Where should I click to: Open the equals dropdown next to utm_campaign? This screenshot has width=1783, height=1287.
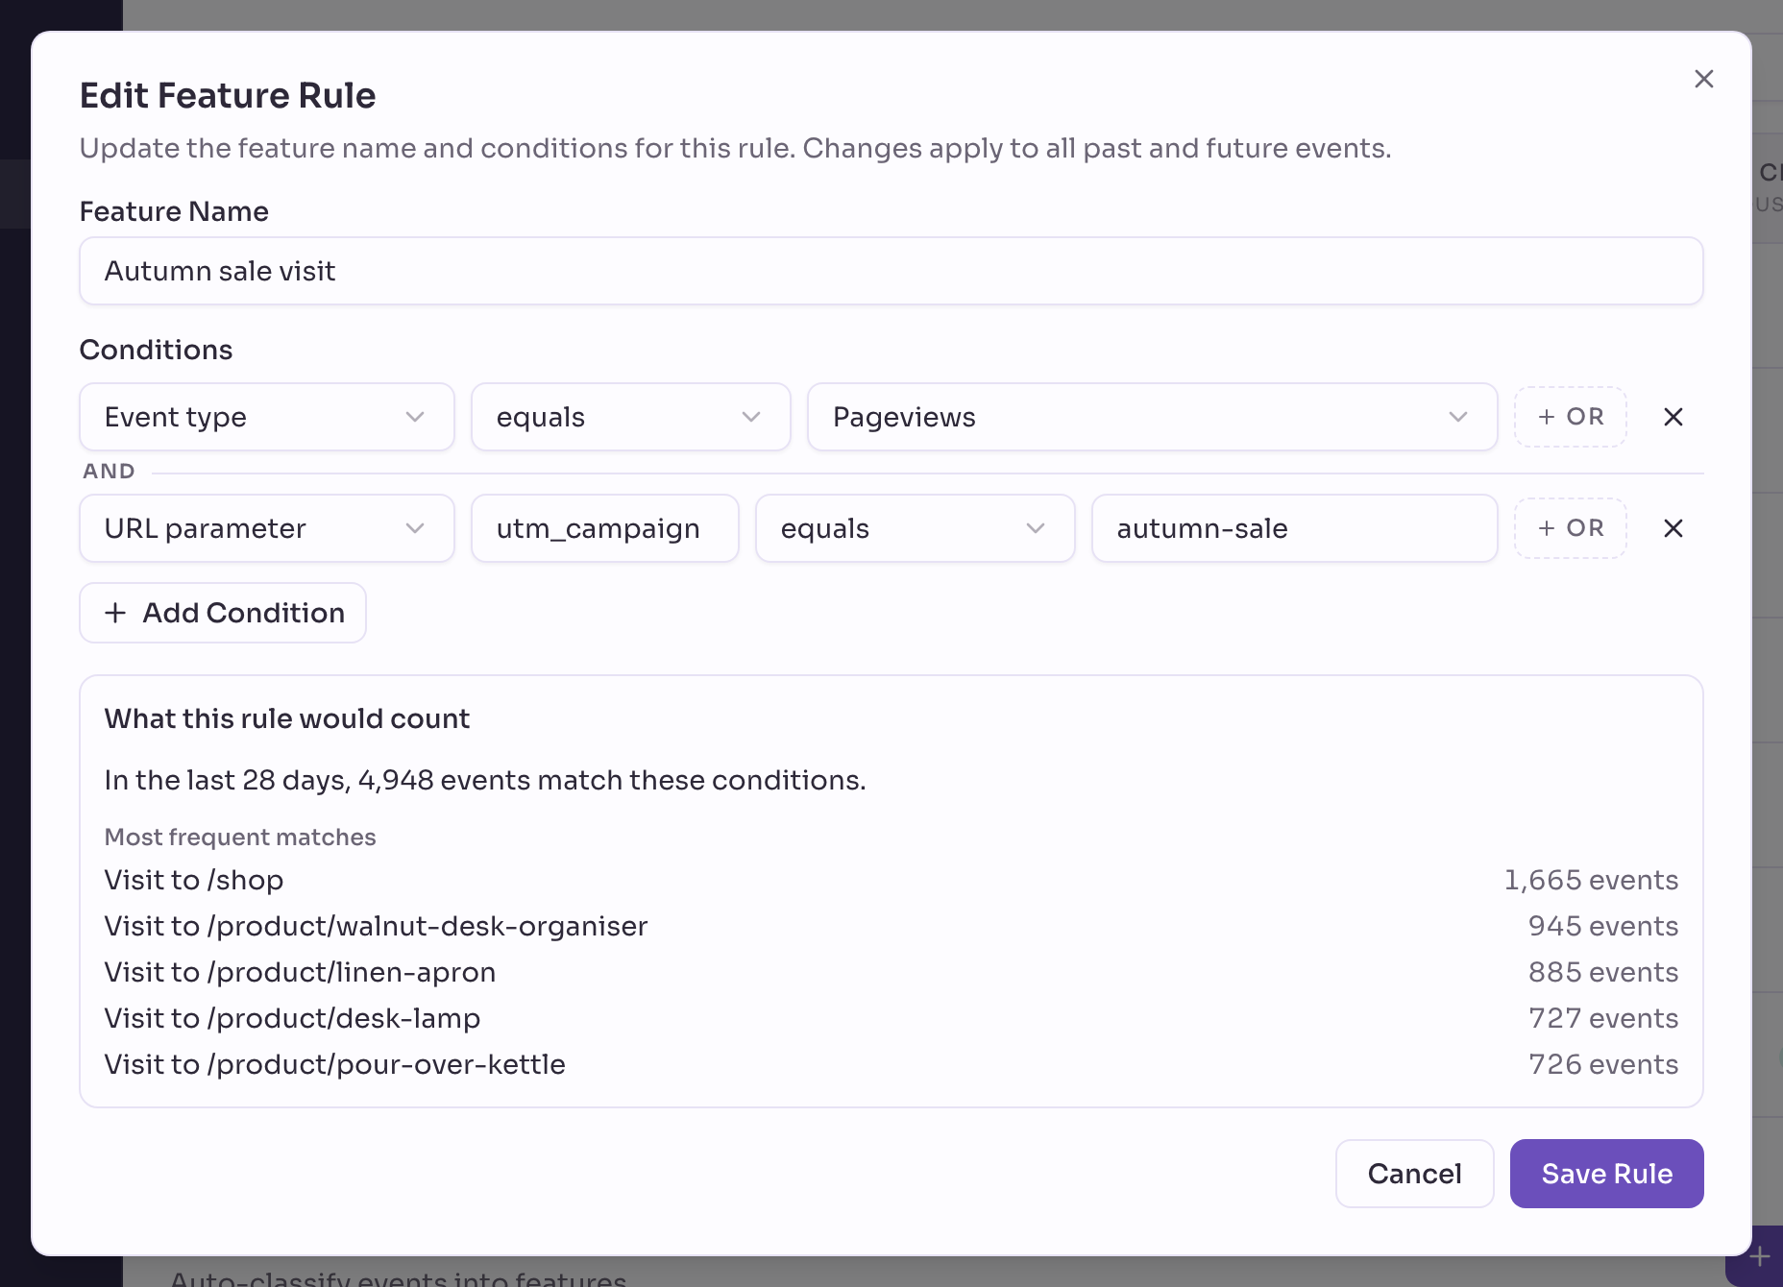coord(916,528)
